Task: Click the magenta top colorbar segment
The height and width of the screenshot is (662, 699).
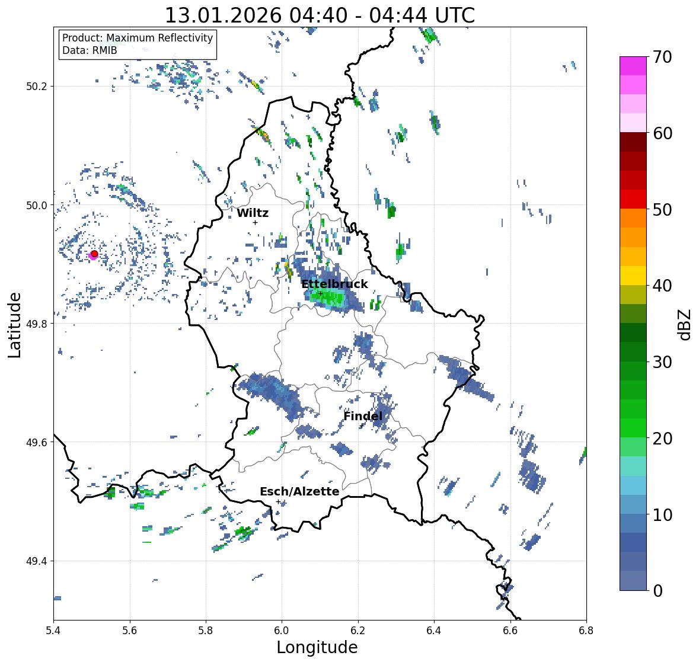Action: [633, 66]
